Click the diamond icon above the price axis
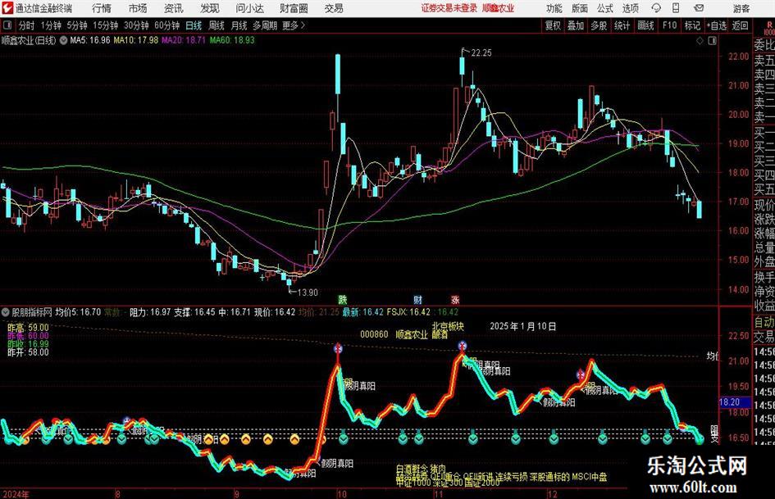This screenshot has width=775, height=499. point(700,41)
